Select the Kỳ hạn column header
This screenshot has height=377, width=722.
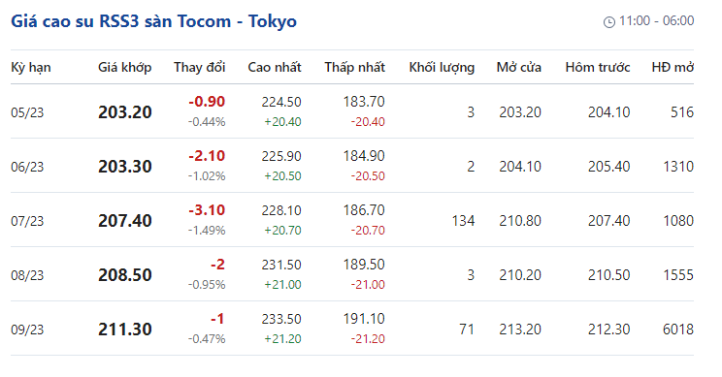click(31, 67)
